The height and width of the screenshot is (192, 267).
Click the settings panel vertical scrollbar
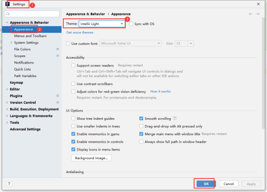point(264,73)
